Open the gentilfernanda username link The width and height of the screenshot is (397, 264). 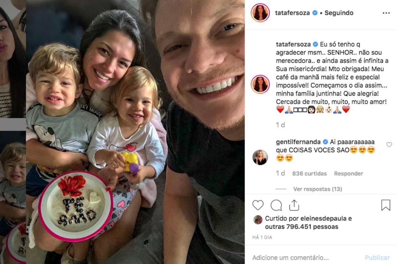298,142
